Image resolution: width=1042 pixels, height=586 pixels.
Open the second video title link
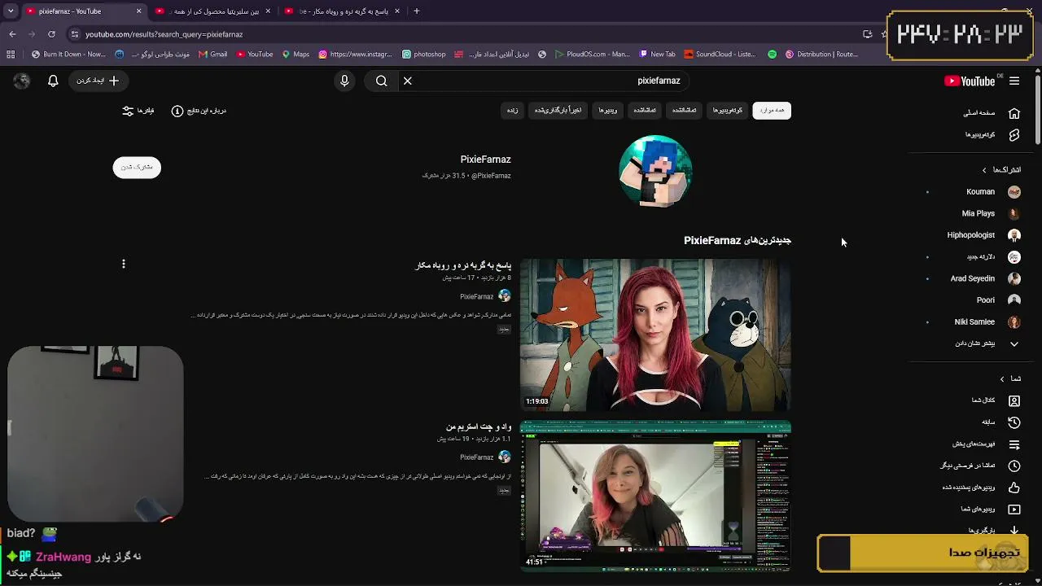[479, 426]
